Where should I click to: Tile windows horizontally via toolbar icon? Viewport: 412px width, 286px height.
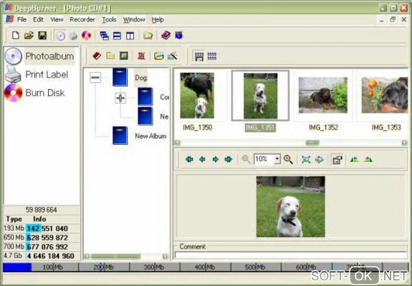[117, 35]
